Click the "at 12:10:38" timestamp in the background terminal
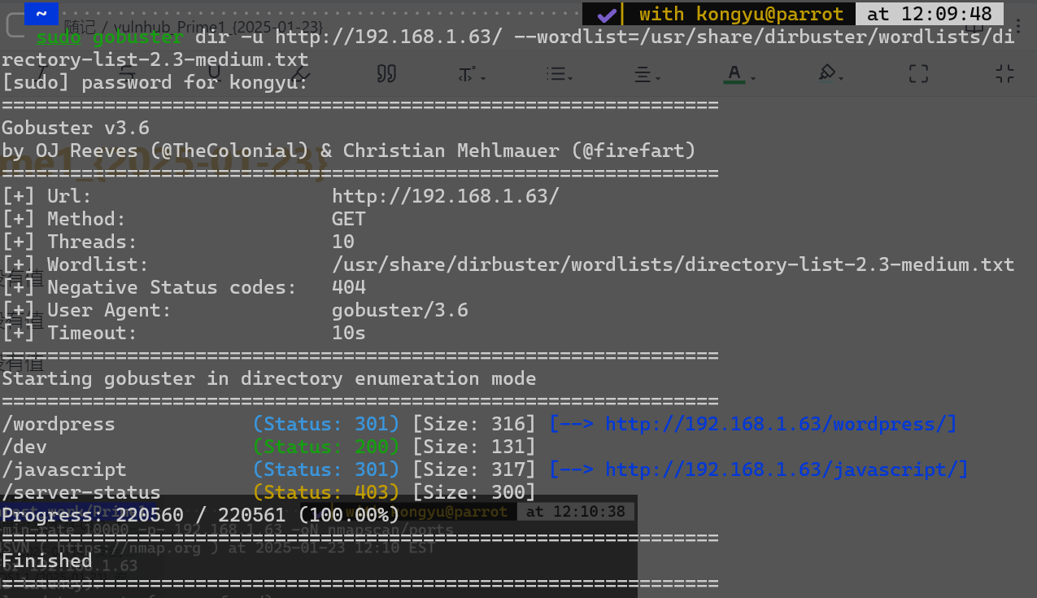The height and width of the screenshot is (598, 1037). [576, 512]
